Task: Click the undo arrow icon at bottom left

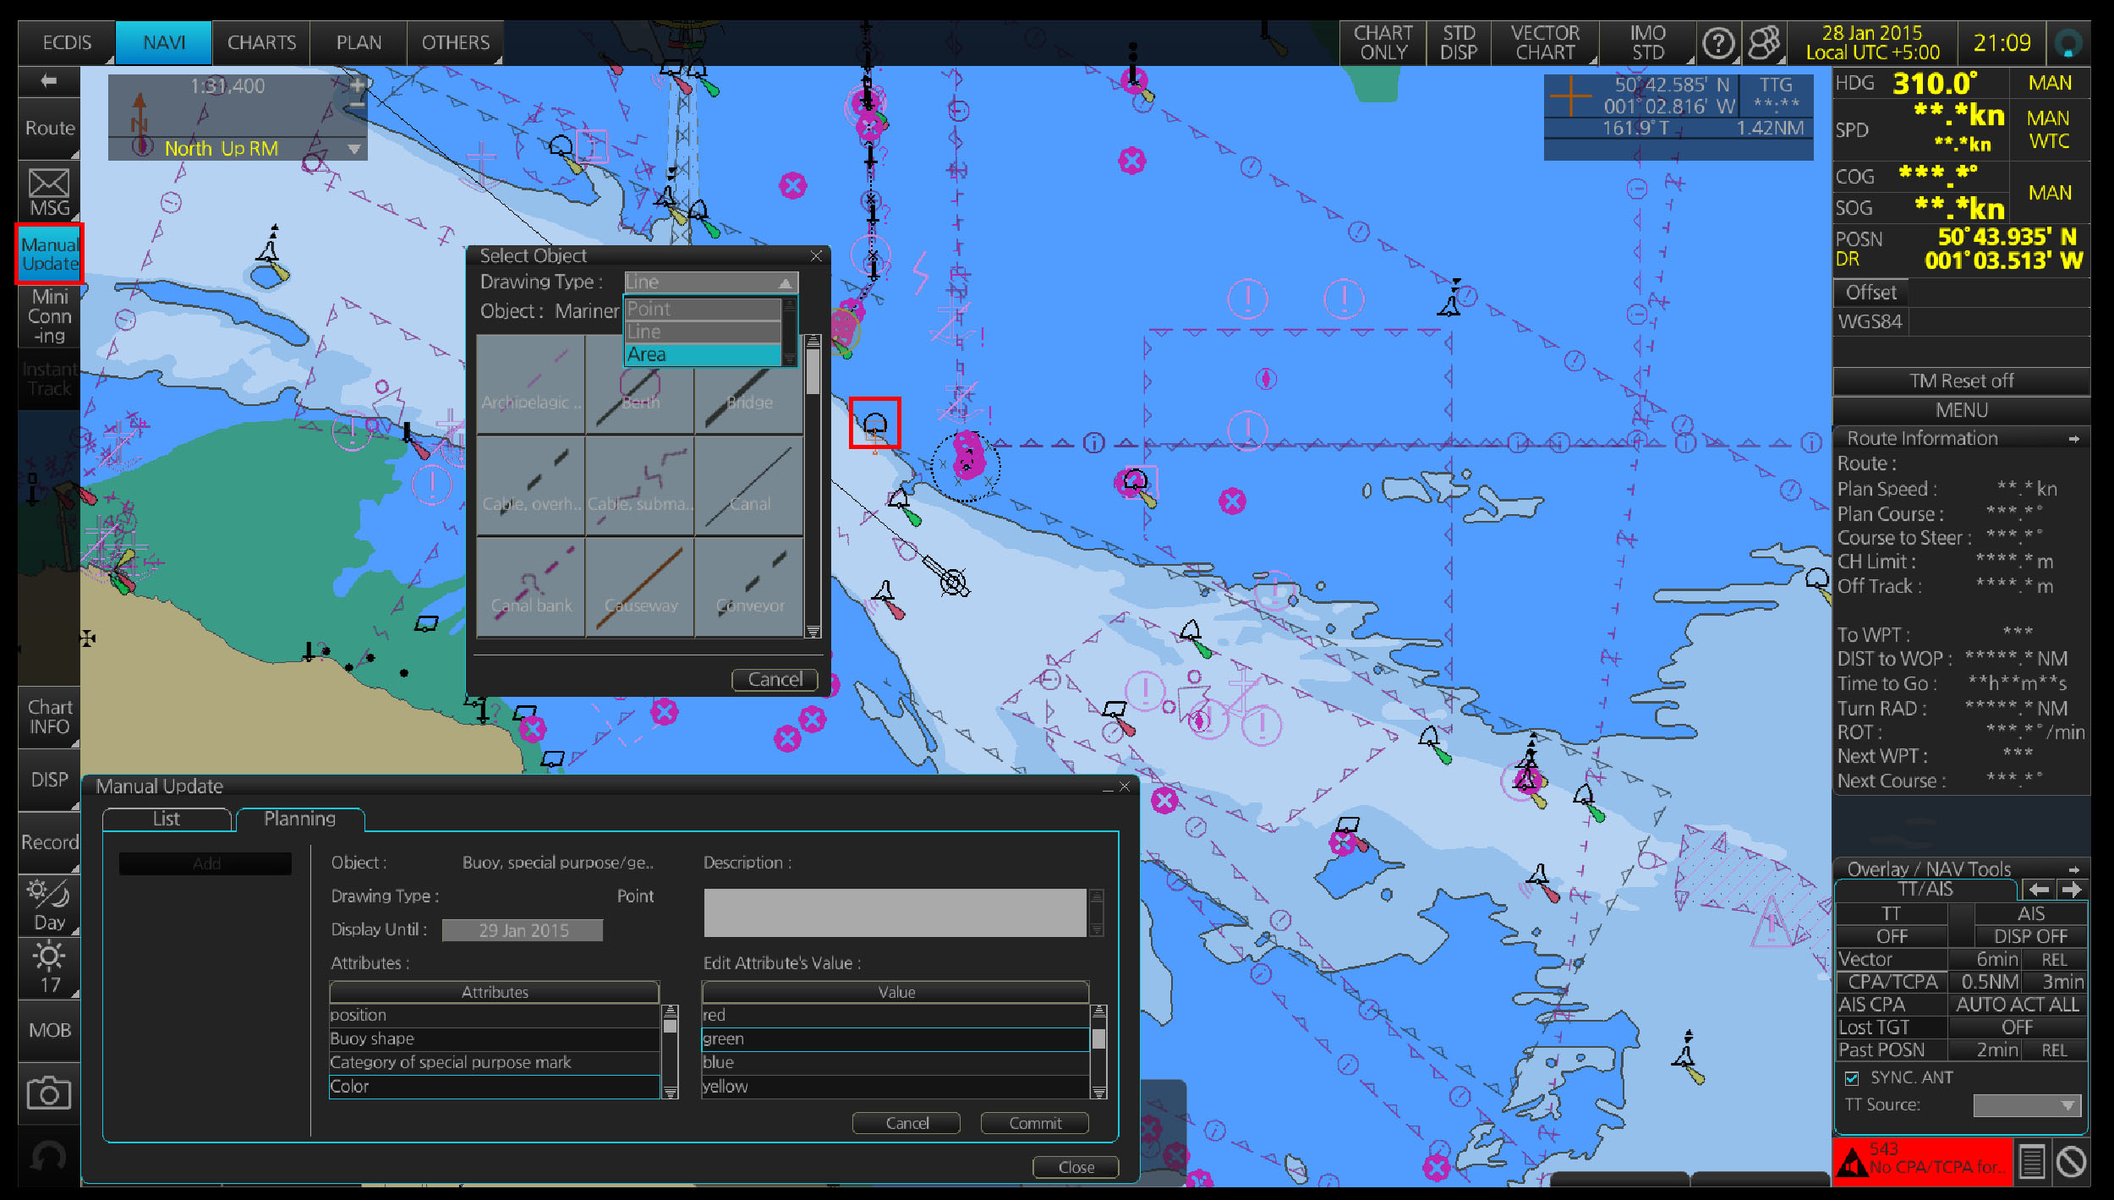Action: [x=49, y=1156]
